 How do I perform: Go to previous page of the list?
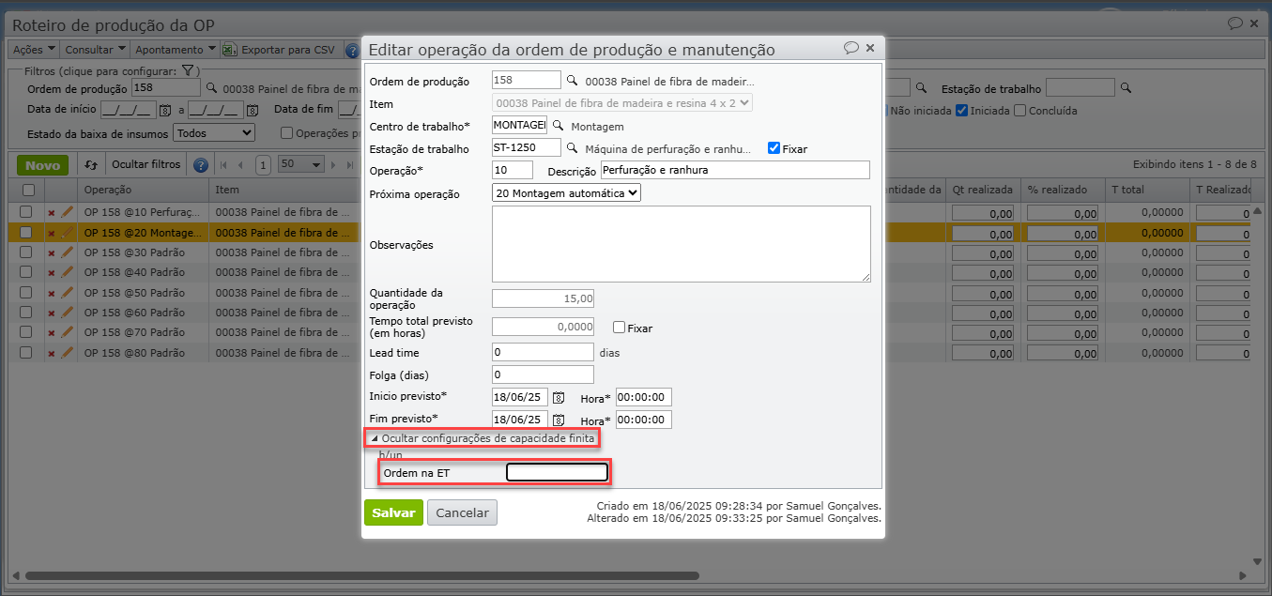(x=240, y=165)
